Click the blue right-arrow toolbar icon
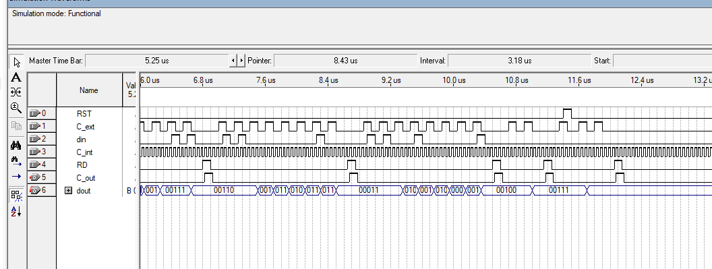 (x=16, y=177)
